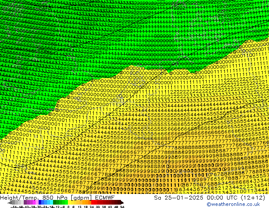Click the yellow 0 degree legend swatch
The width and height of the screenshot is (269, 208).
coord(69,202)
